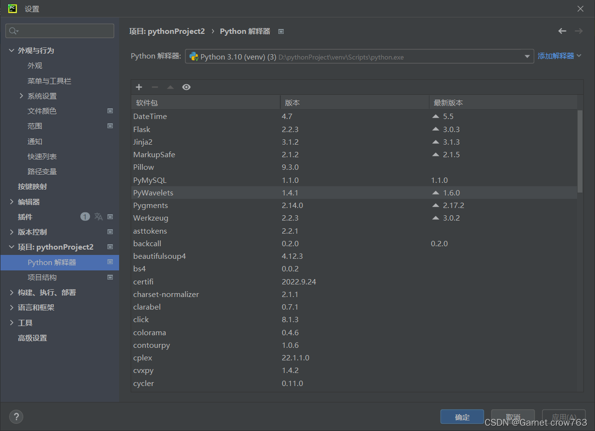
Task: Select the beautifulsoup4 package row
Action: pos(354,256)
